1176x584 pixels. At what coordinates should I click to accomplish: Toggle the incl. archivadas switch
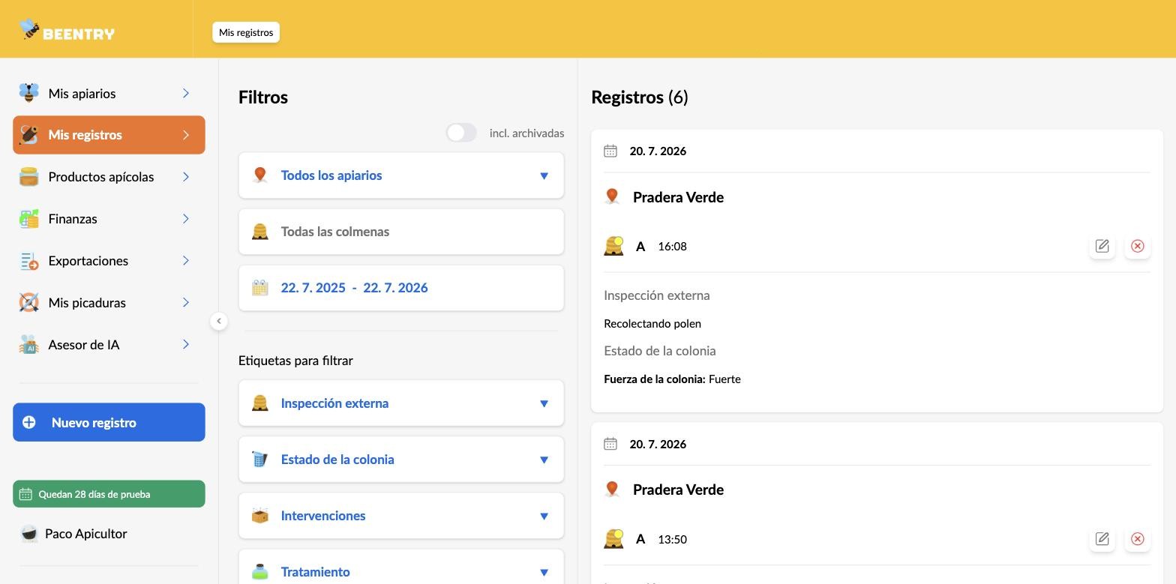[x=461, y=133]
